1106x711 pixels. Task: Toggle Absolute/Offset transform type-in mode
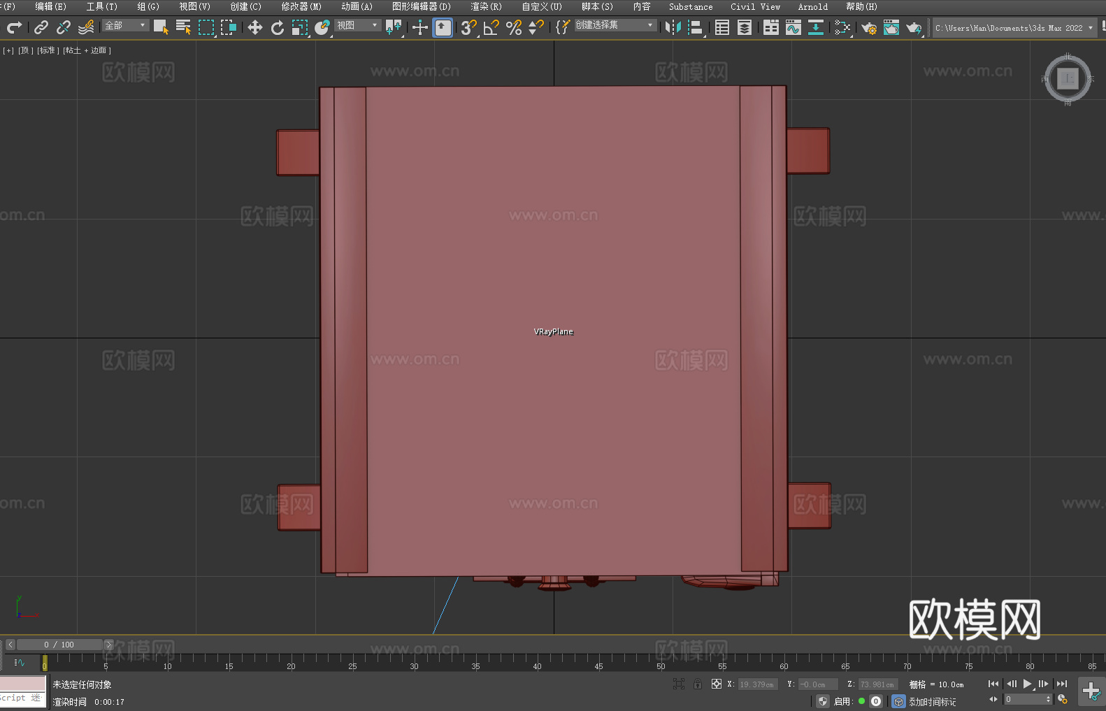point(716,684)
